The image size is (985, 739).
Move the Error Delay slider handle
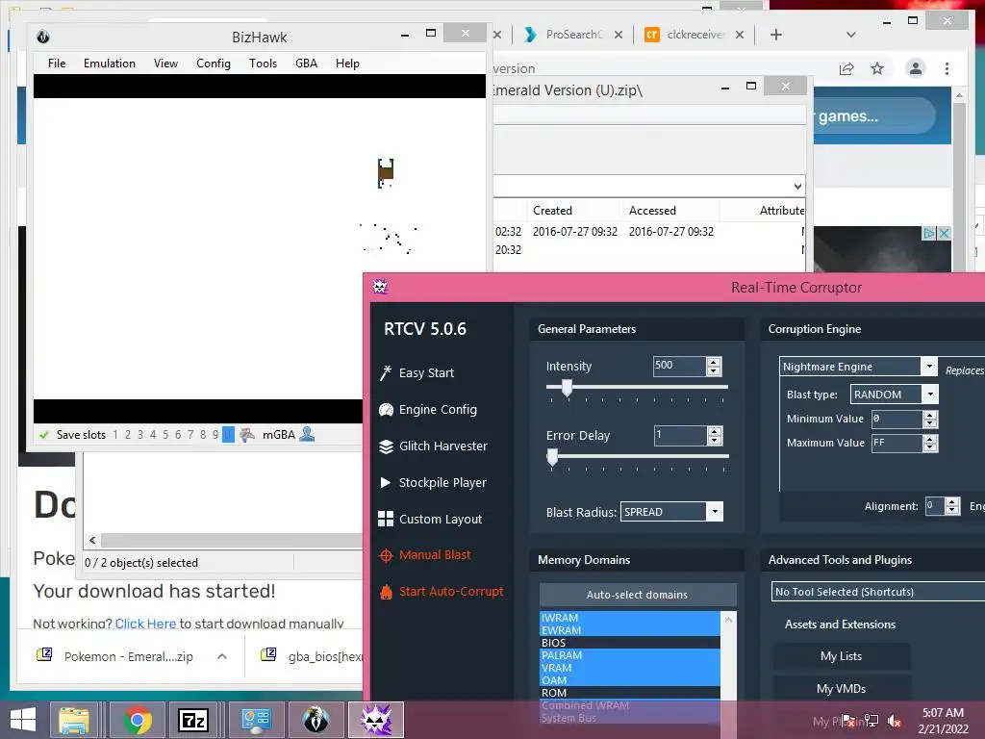pyautogui.click(x=552, y=457)
